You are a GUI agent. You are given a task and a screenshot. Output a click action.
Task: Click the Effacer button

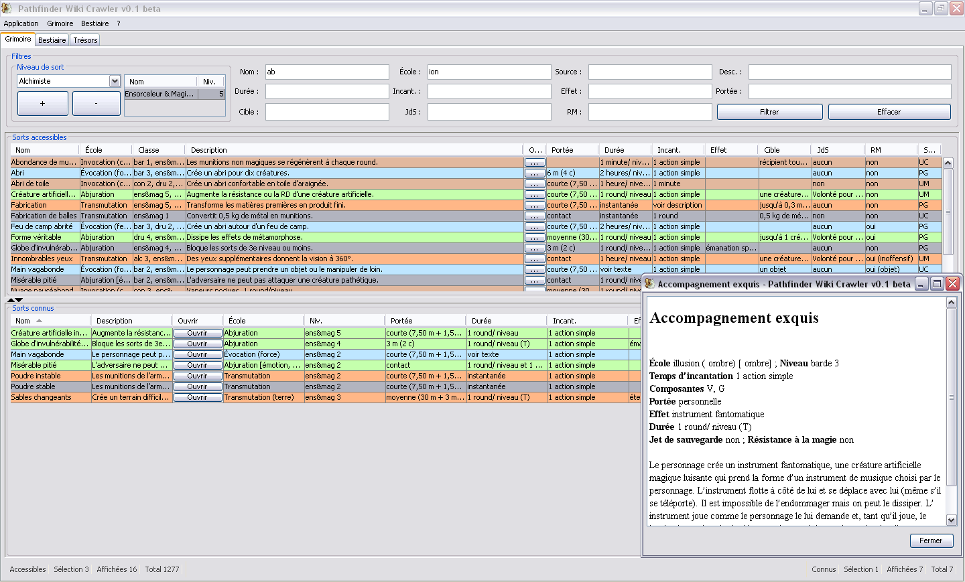coord(889,112)
